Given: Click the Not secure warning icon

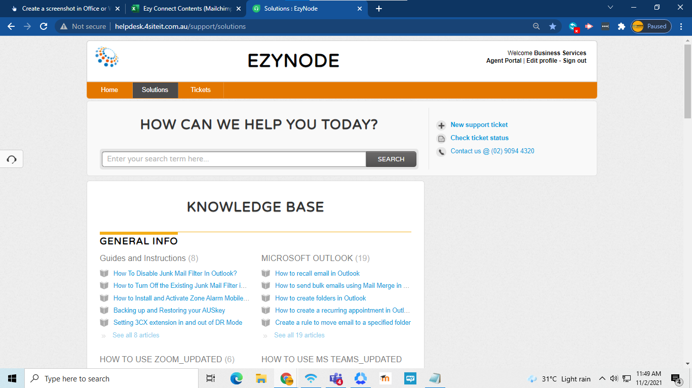Looking at the screenshot, I should tap(64, 26).
